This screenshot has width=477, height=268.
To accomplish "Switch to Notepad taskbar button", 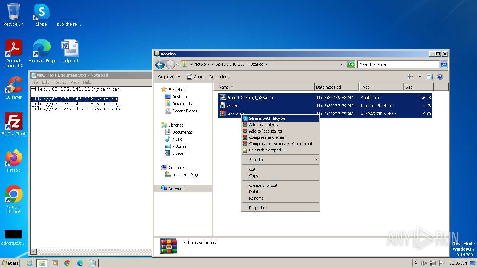I will click(x=93, y=263).
